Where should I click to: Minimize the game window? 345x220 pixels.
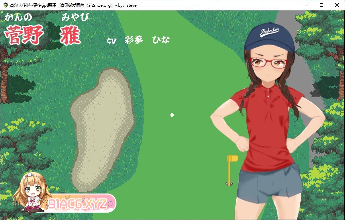pos(306,5)
